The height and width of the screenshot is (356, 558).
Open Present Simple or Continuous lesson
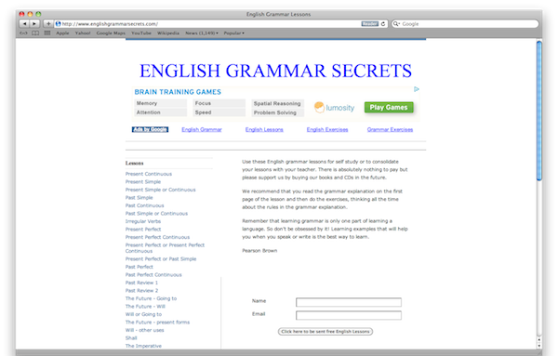point(161,190)
